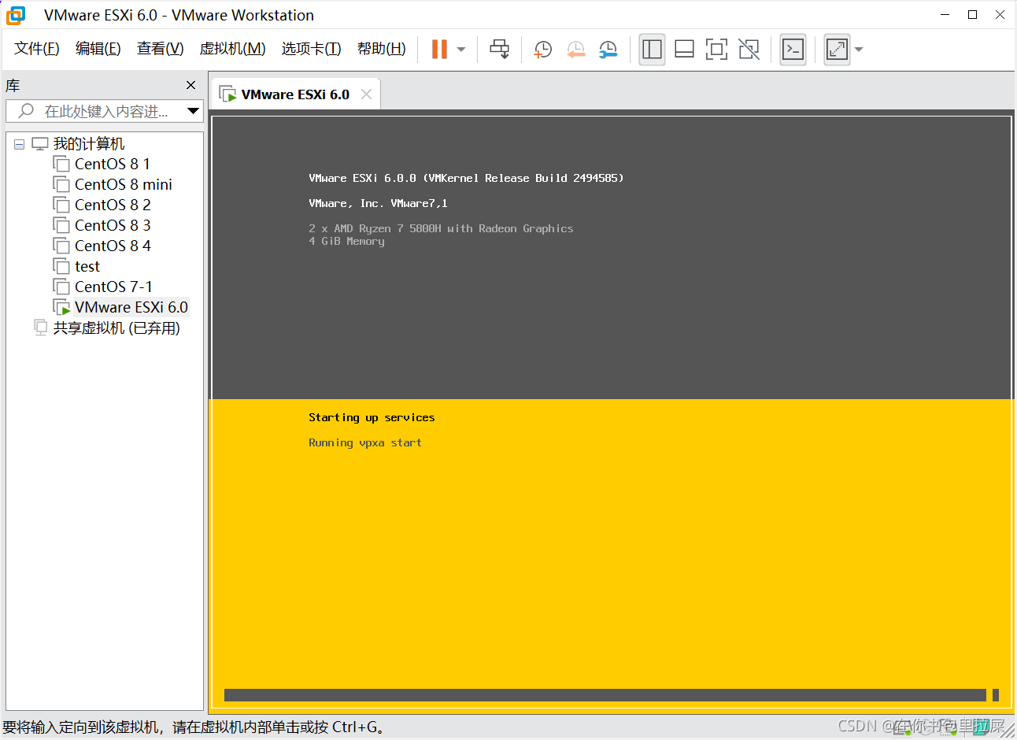Toggle the library sidebar view
This screenshot has height=740, width=1017.
coord(652,50)
